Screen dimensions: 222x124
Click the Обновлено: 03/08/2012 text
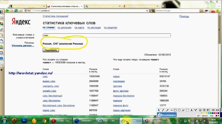pyautogui.click(x=157, y=55)
